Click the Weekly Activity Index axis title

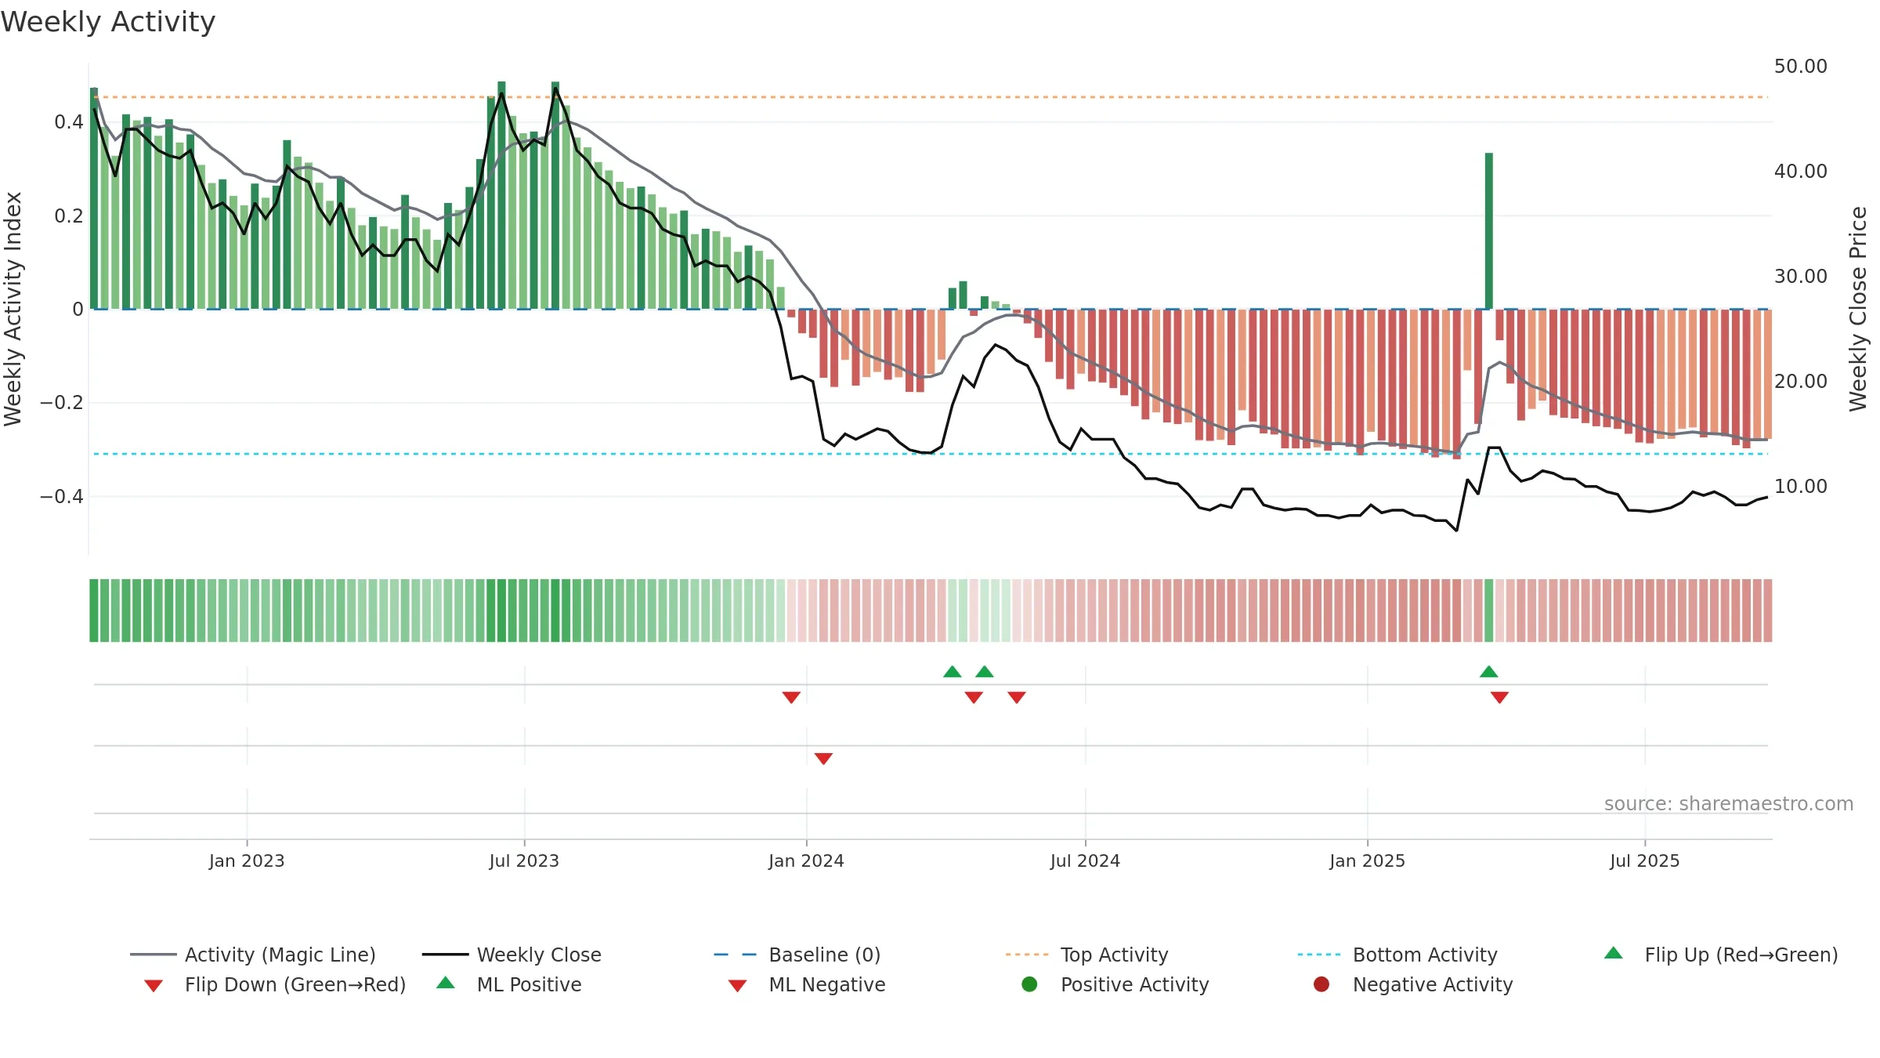pos(13,310)
